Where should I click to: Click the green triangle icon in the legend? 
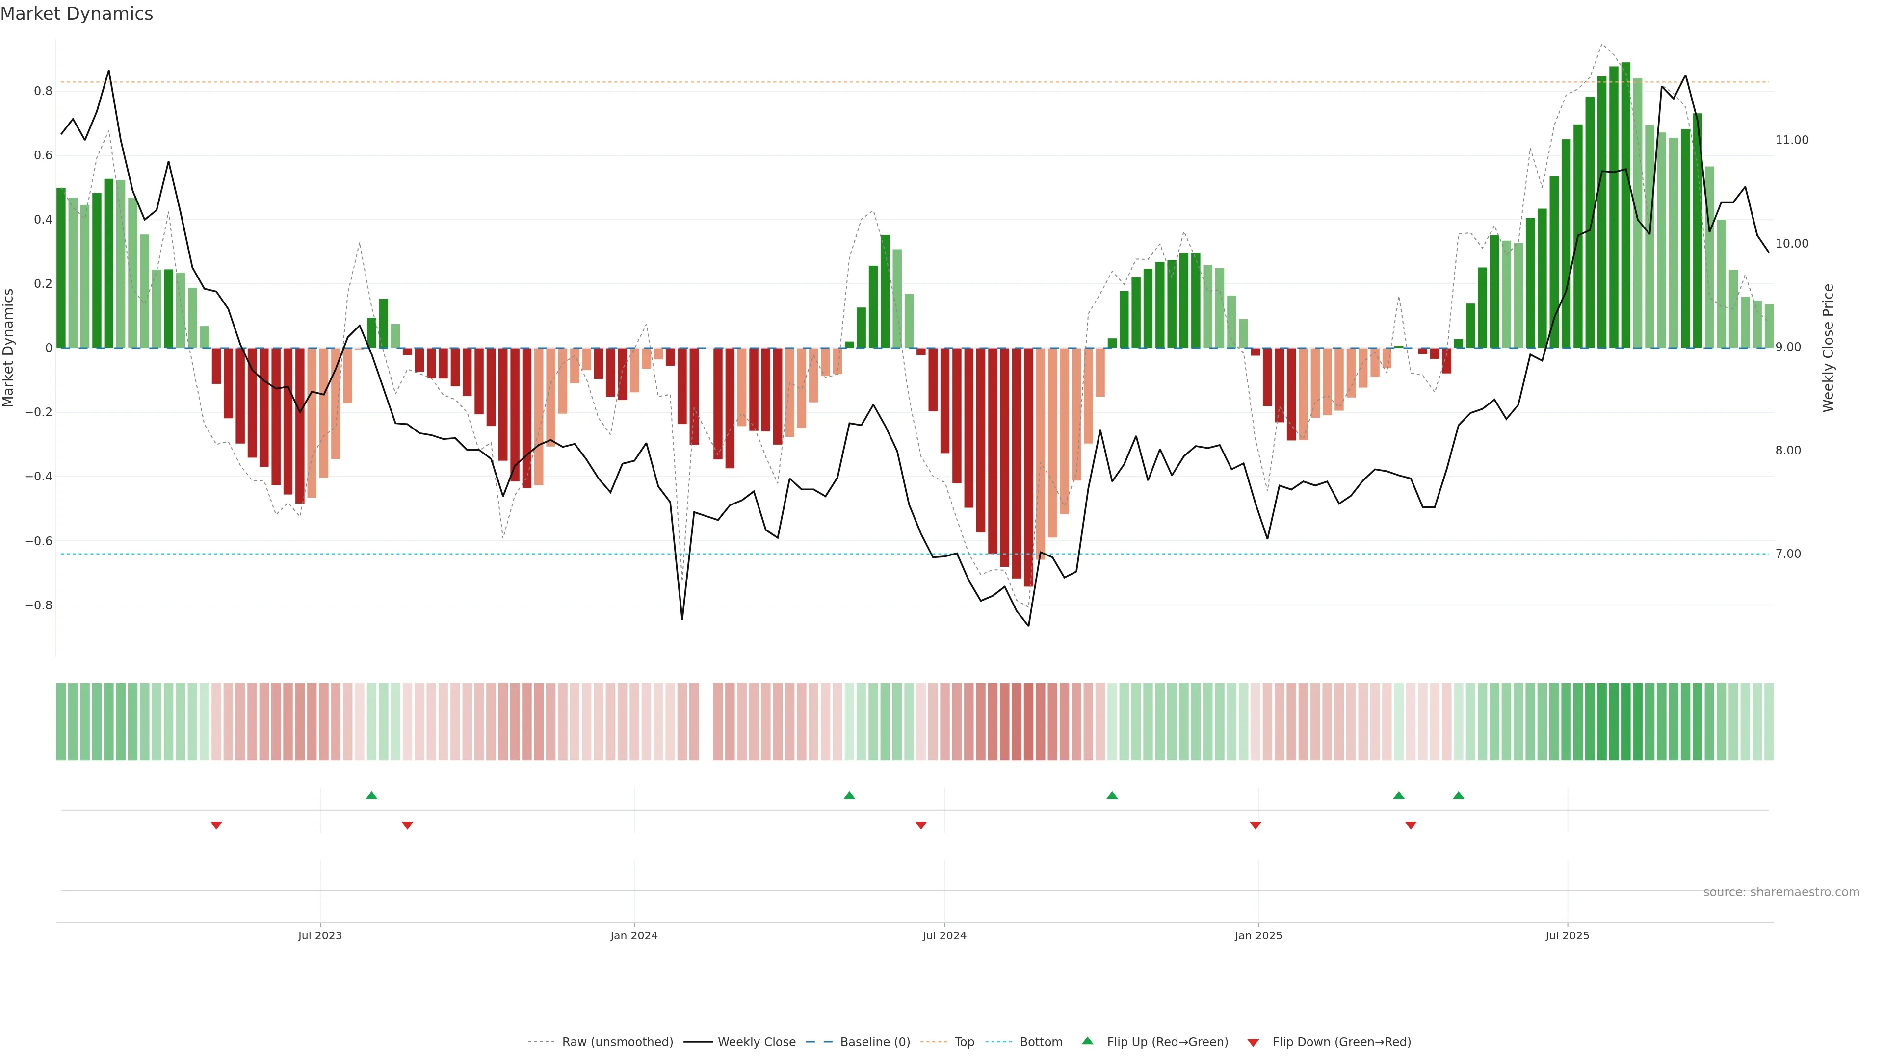(x=1088, y=1041)
